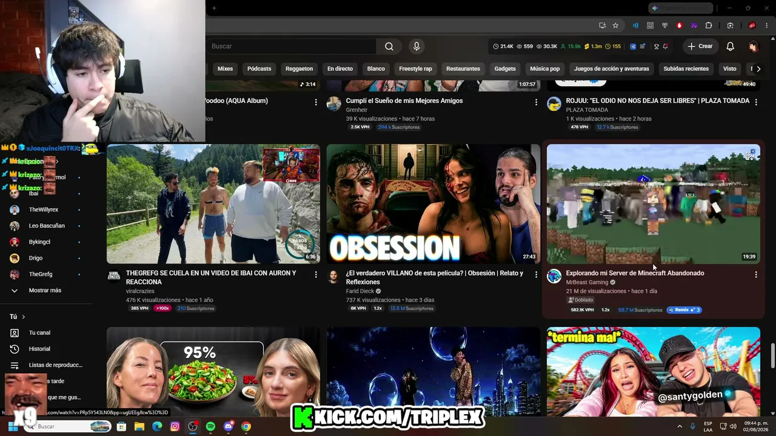Screen dimensions: 776x436
Task: Open Leo Bascuñan subscription channel
Action: (46, 226)
